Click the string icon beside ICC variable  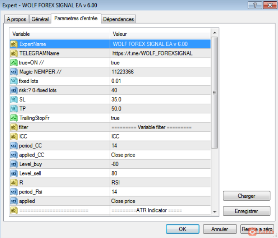pos(14,136)
